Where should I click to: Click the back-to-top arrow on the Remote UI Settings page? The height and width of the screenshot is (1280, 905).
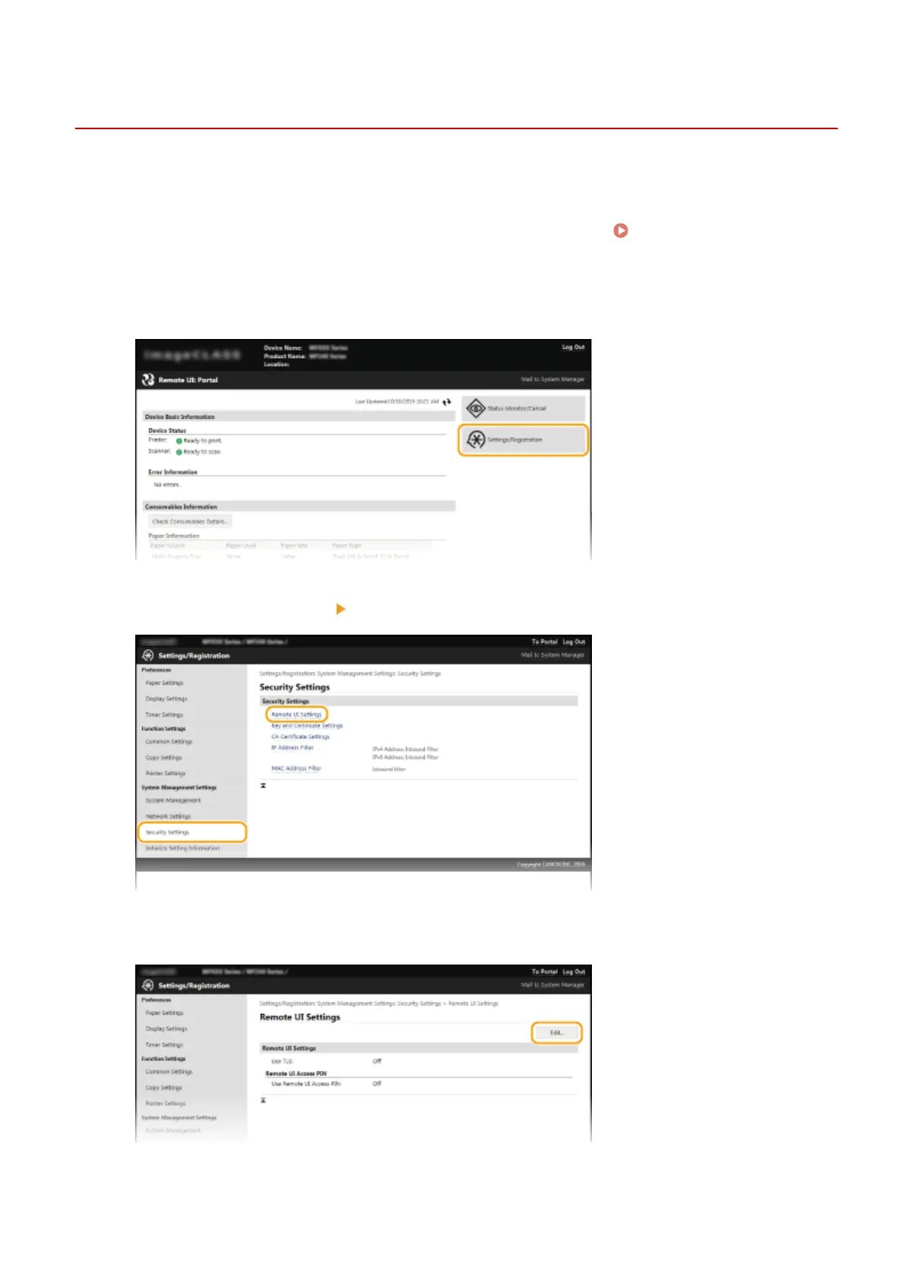263,1100
